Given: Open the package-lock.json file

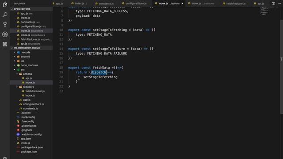Looking at the screenshot, I should tap(31, 148).
